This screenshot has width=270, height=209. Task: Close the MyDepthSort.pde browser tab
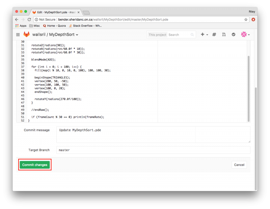pos(79,12)
